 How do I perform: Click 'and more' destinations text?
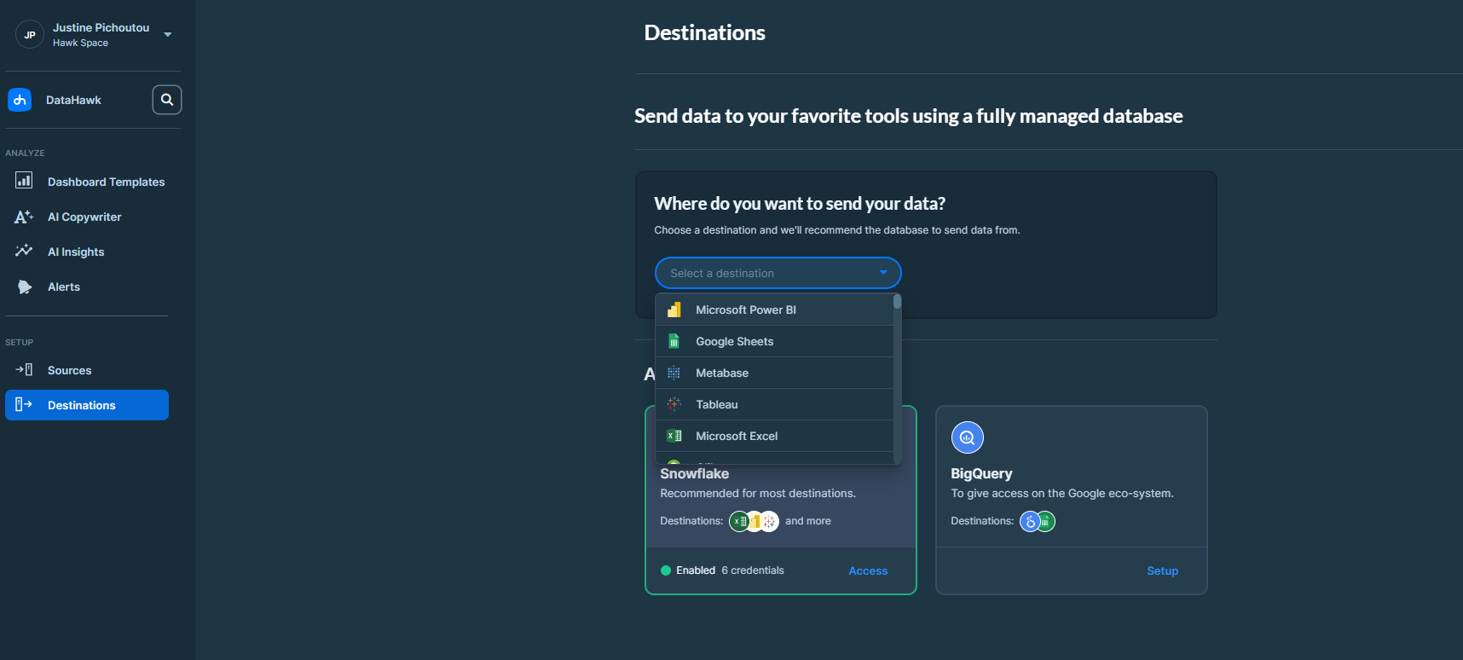[808, 521]
